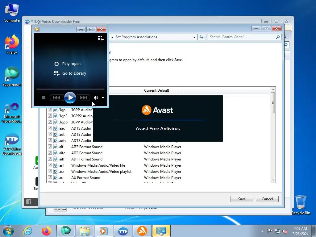Toggle the .3gp2 extension checkbox
316x237 pixels.
(x=50, y=116)
